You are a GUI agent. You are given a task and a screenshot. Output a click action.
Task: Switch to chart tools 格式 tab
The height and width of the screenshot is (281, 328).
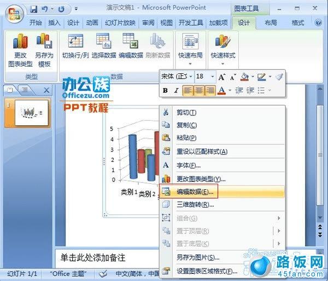tap(298, 22)
